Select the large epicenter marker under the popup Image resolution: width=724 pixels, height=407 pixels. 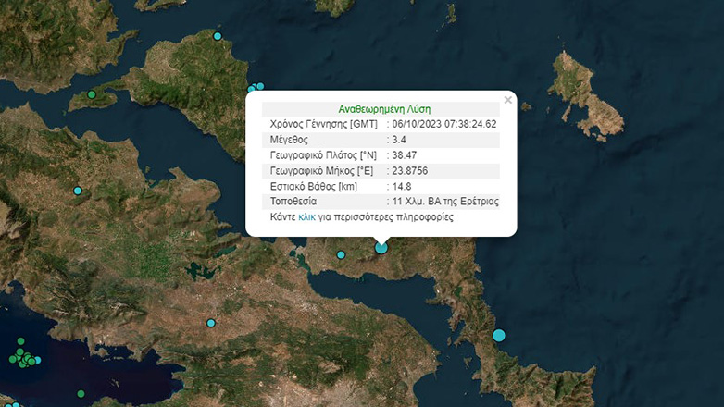point(381,248)
